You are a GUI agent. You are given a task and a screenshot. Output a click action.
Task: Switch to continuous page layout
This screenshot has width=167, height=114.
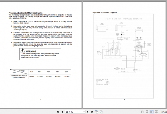[147, 112]
